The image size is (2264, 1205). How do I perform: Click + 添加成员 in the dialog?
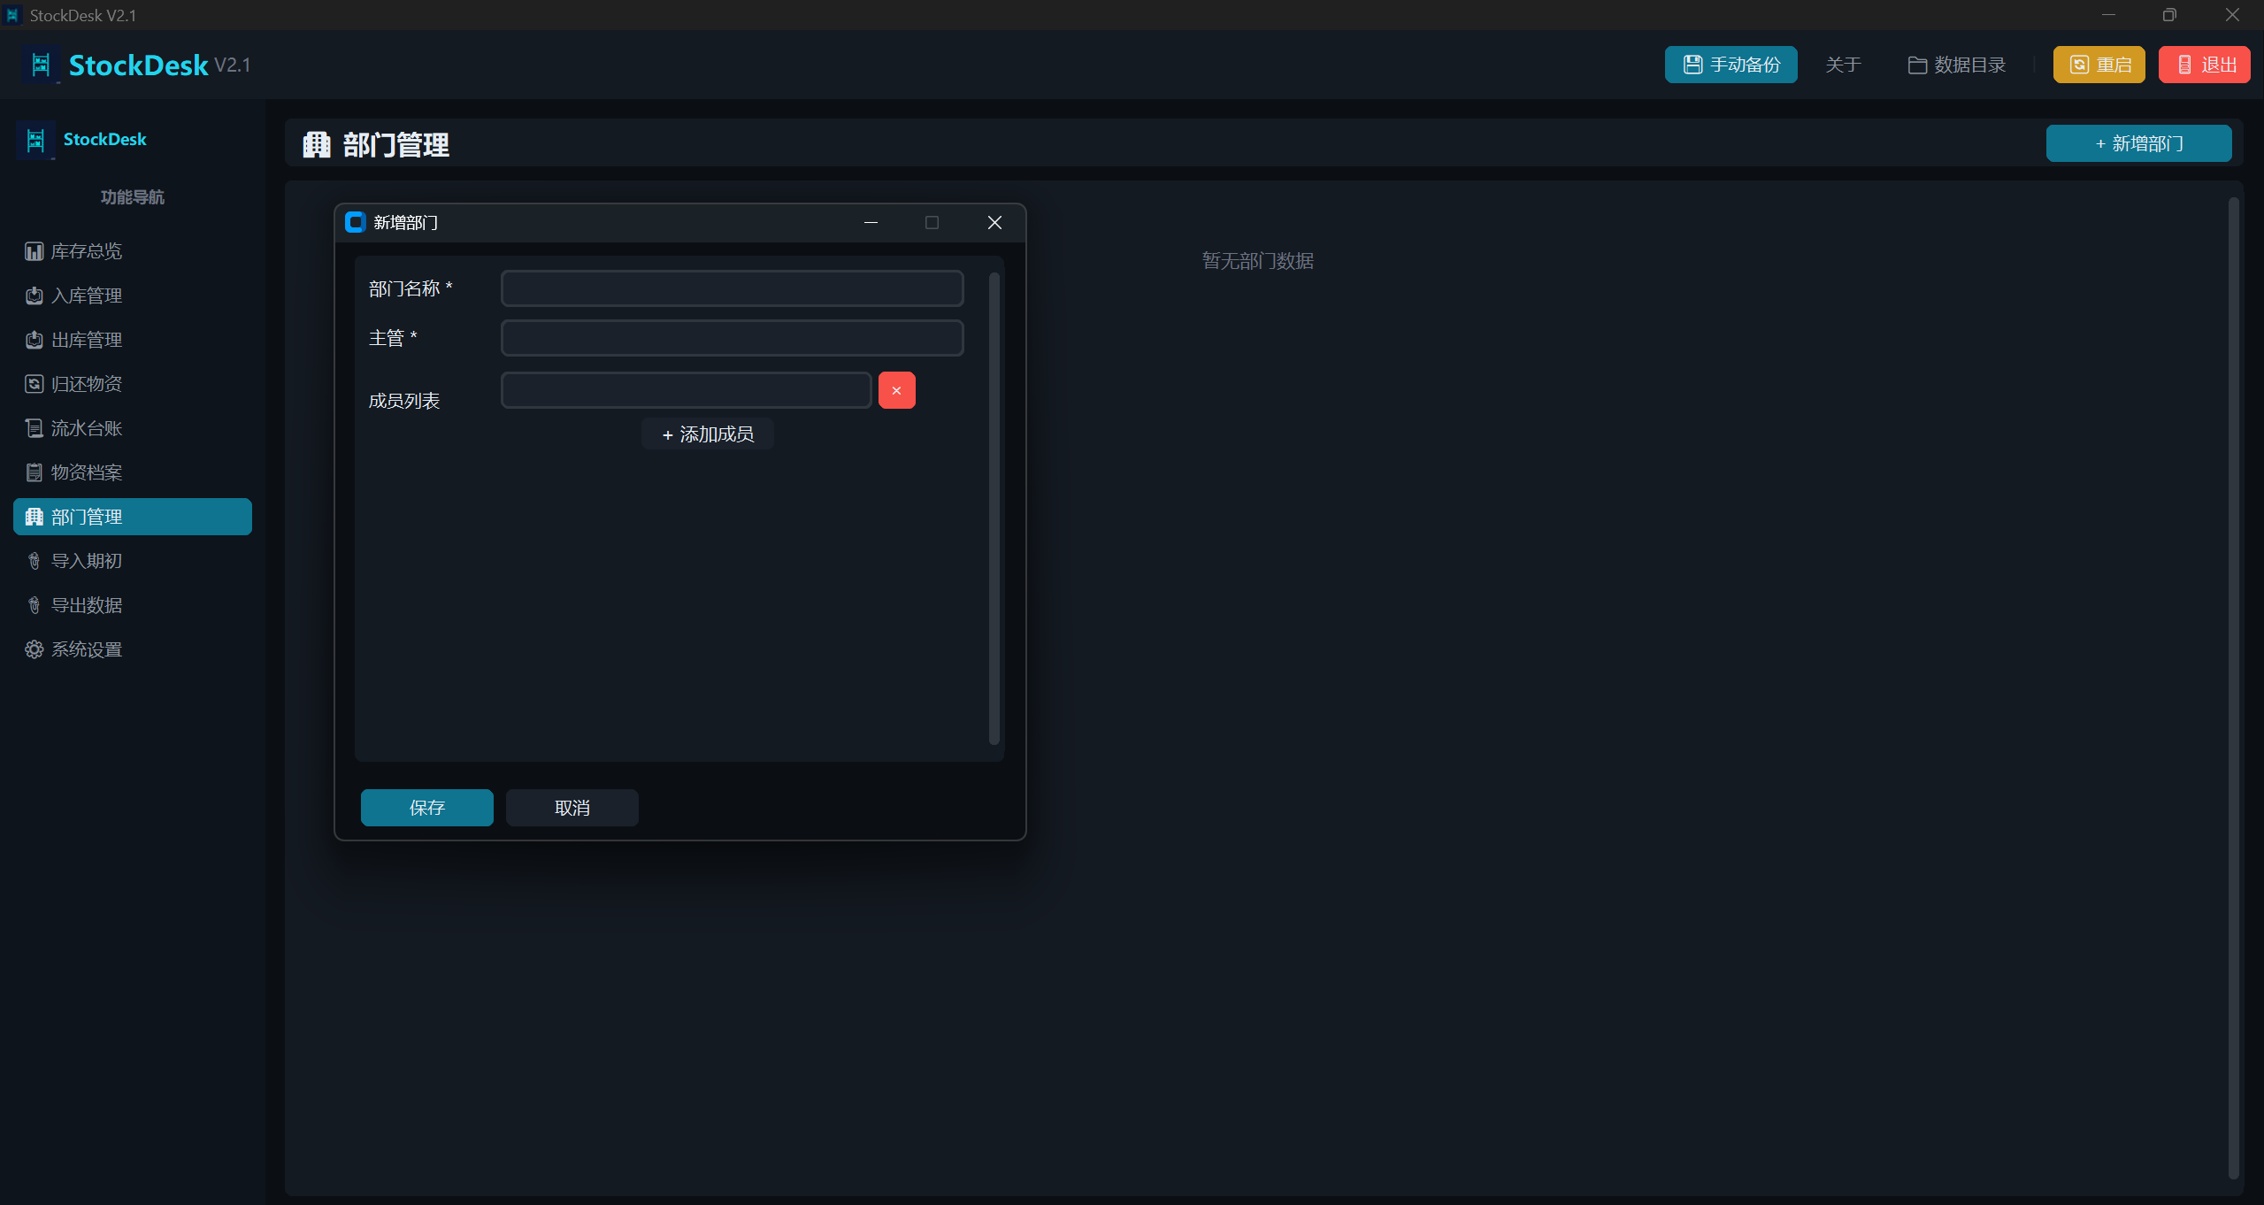708,434
